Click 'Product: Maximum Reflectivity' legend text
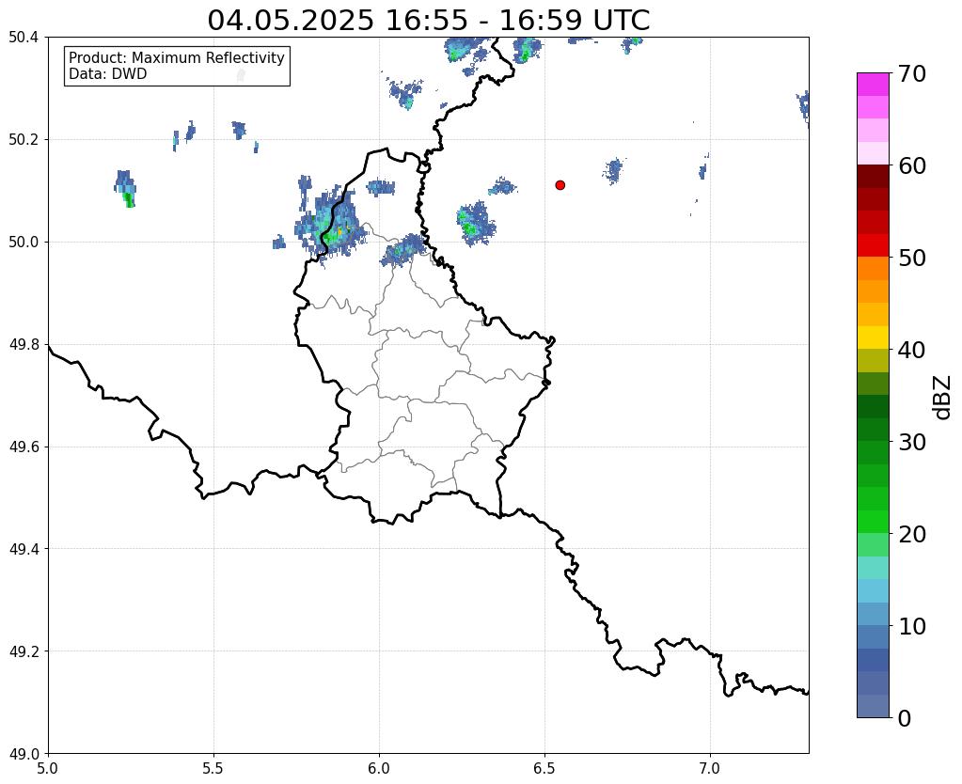The image size is (962, 784). pos(177,57)
